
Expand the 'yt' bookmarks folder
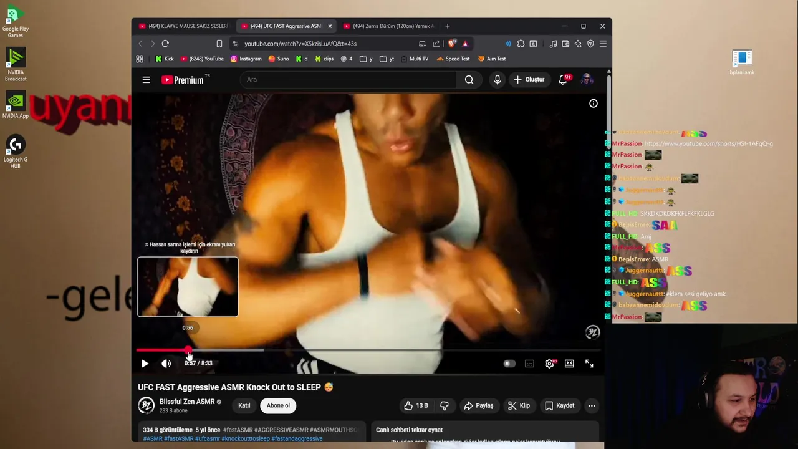click(387, 59)
